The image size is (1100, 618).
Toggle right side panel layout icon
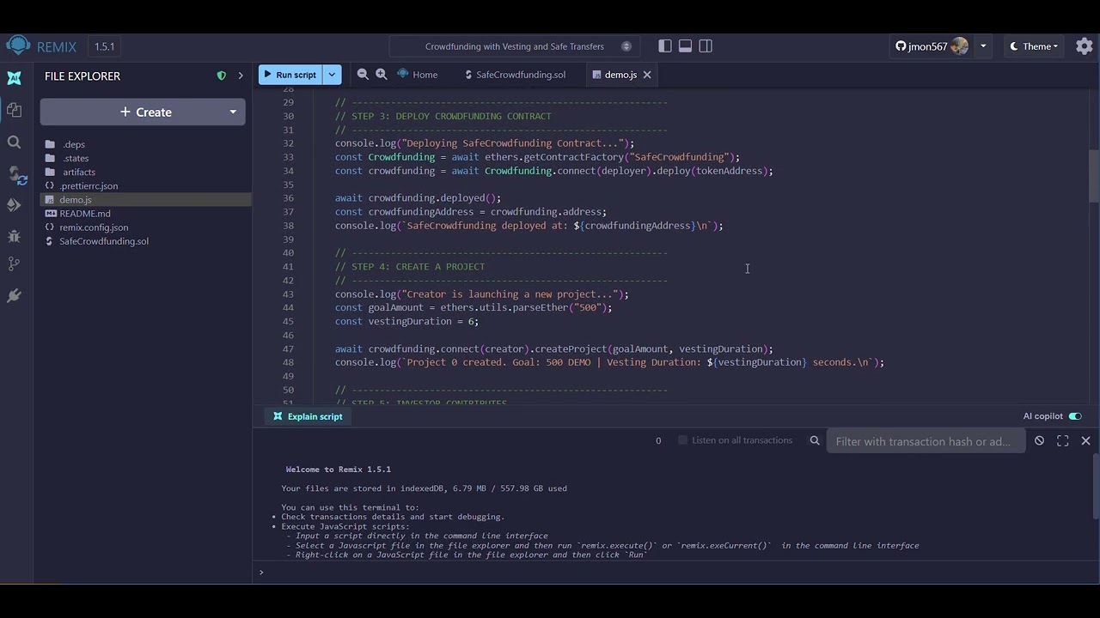point(706,46)
